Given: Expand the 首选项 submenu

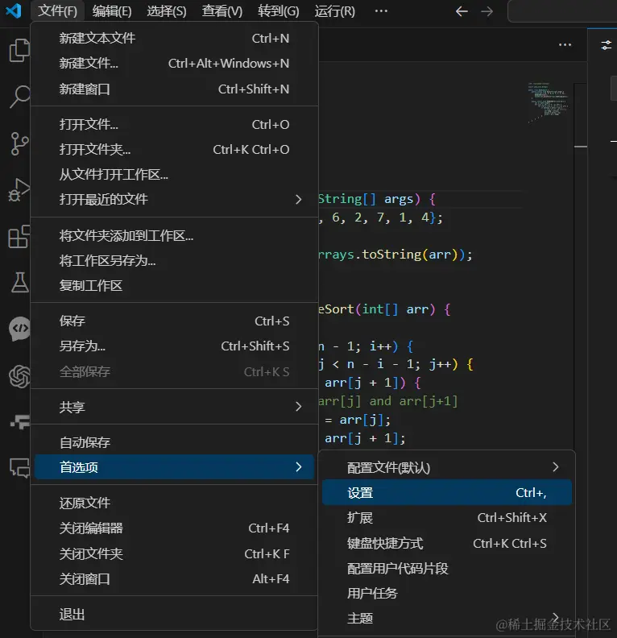Looking at the screenshot, I should pyautogui.click(x=174, y=467).
